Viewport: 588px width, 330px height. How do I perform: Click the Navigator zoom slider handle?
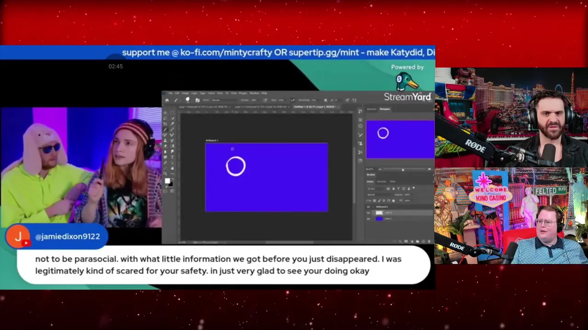click(403, 170)
